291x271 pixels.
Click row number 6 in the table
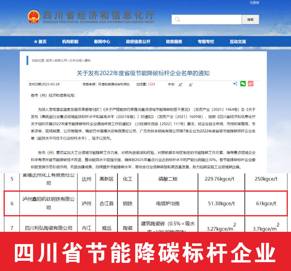coord(12,204)
